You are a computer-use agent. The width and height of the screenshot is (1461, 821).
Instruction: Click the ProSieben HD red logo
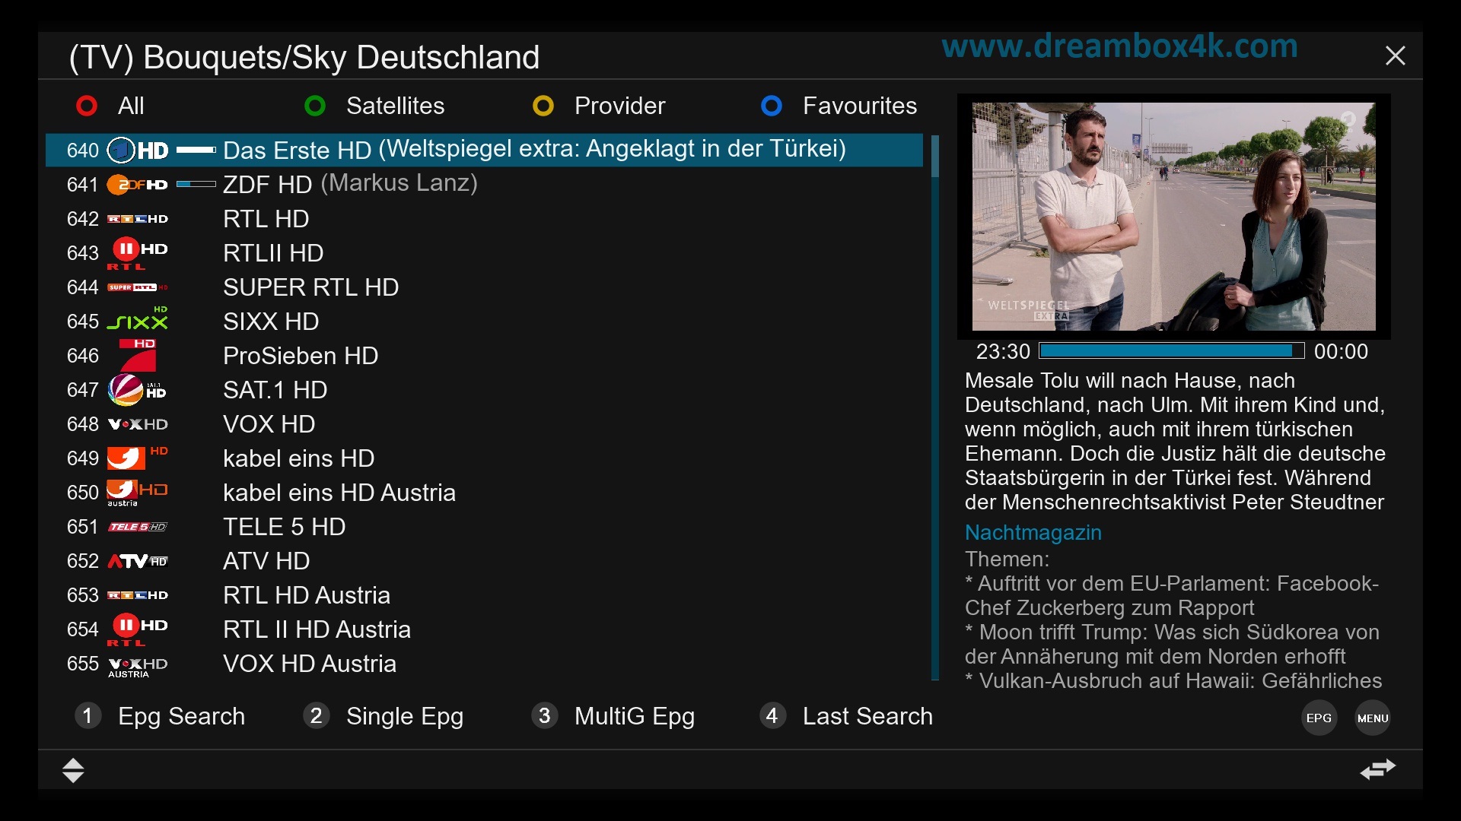[138, 355]
